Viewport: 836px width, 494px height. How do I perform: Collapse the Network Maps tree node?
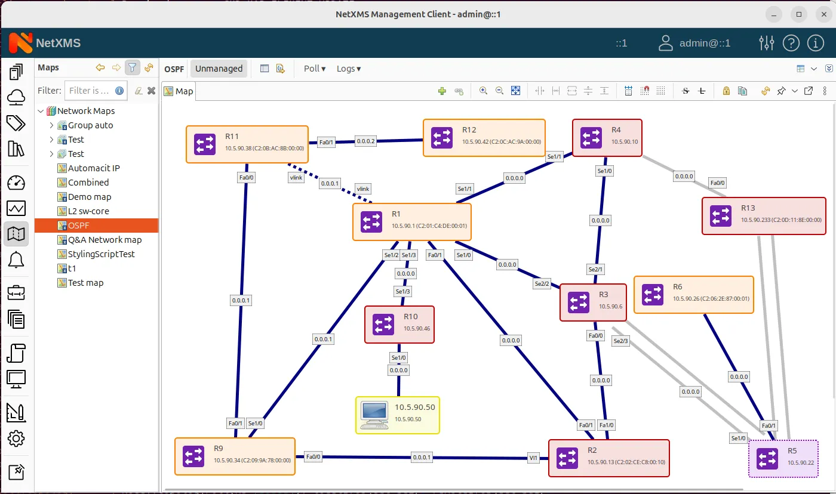click(x=41, y=110)
